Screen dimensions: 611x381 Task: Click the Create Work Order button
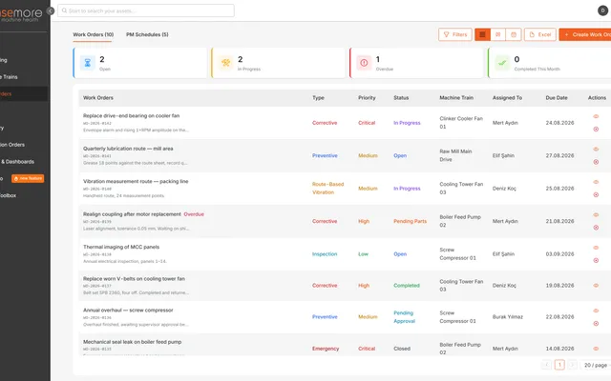click(585, 34)
